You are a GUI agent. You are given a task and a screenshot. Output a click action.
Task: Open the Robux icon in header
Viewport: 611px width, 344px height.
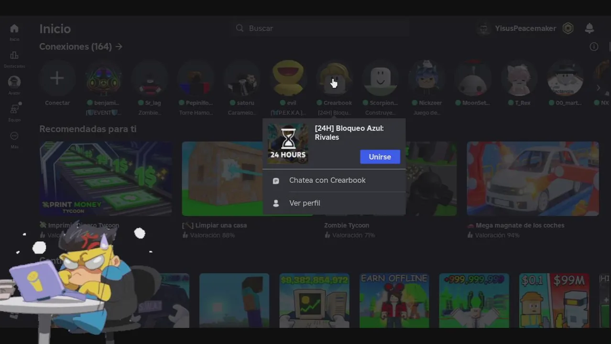click(568, 28)
